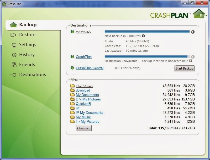Click the '45 files (68.6MB)' To do value
The width and height of the screenshot is (210, 160).
click(137, 41)
